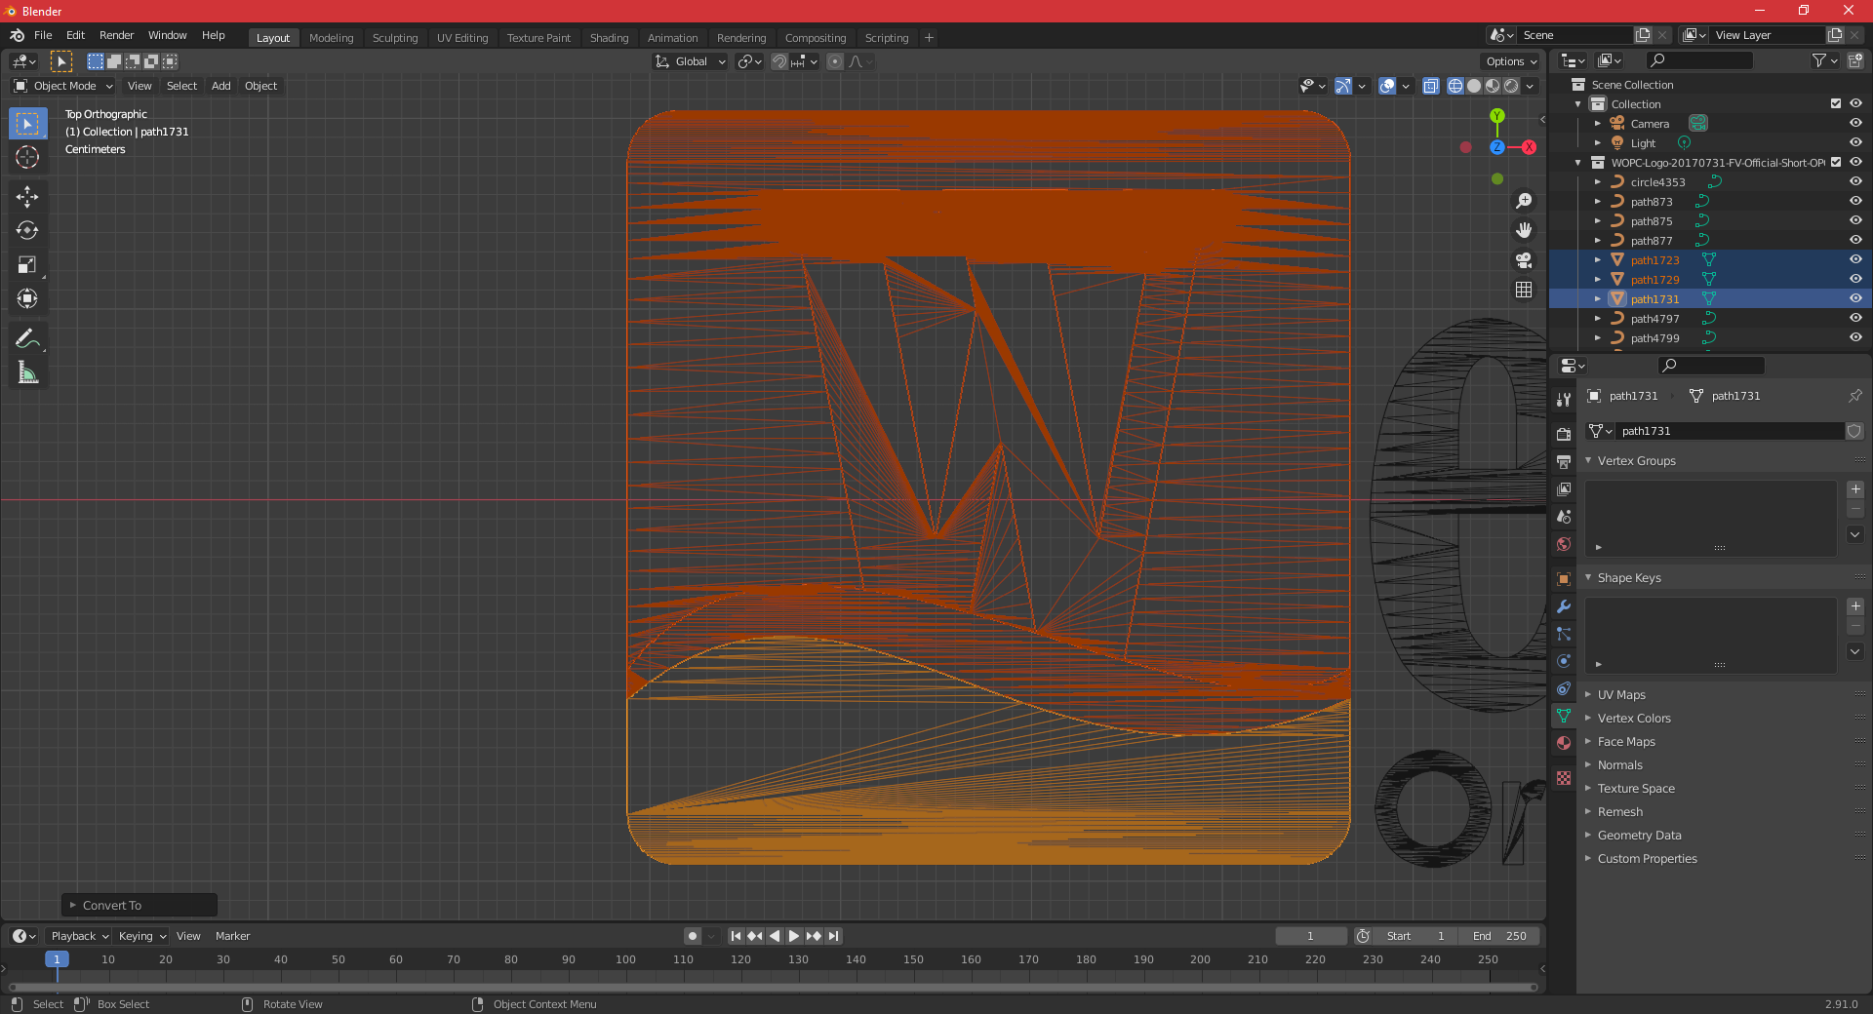Image resolution: width=1873 pixels, height=1014 pixels.
Task: Open the Render properties tab
Action: pos(1564,434)
